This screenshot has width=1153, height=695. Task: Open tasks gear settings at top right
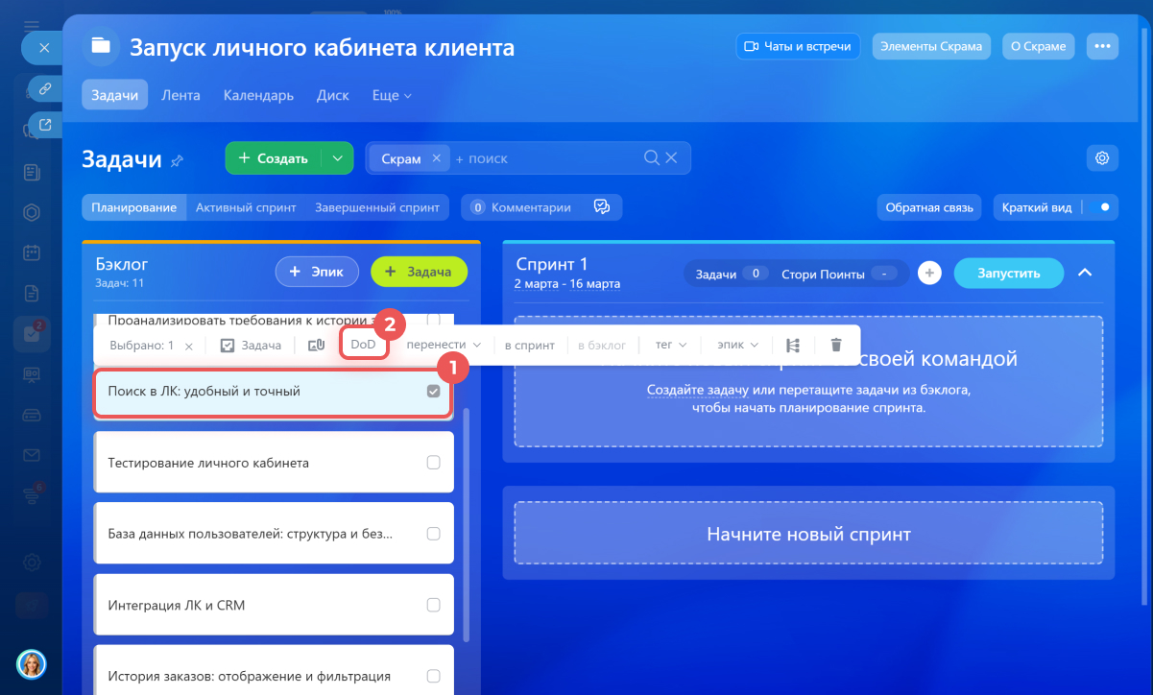1102,158
